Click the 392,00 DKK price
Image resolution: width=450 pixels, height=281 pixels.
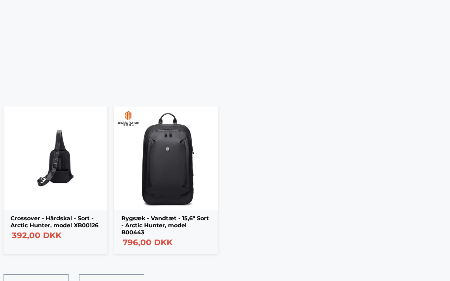(x=37, y=235)
